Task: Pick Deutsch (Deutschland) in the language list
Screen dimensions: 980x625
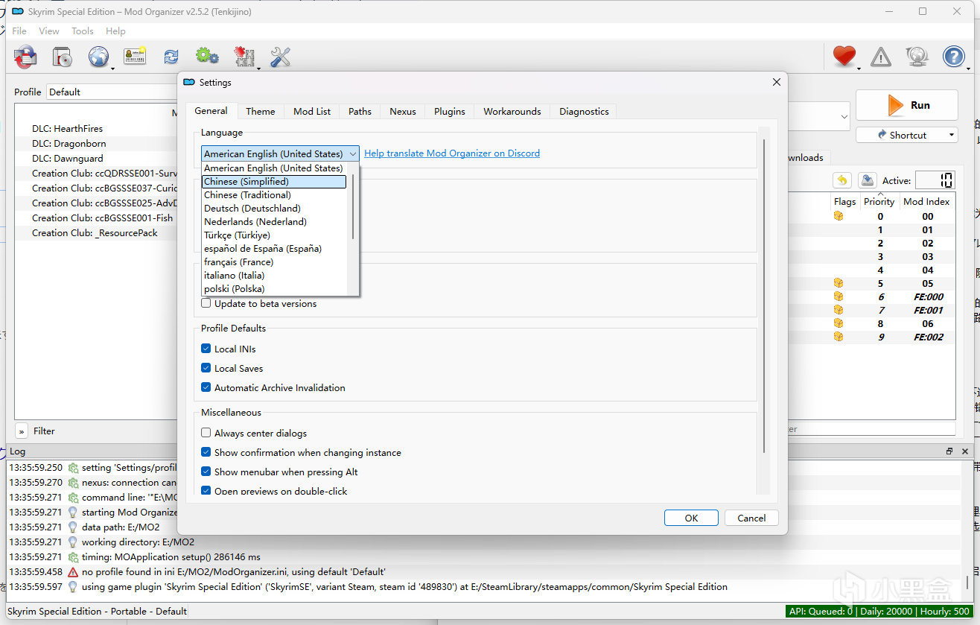Action: click(x=274, y=209)
